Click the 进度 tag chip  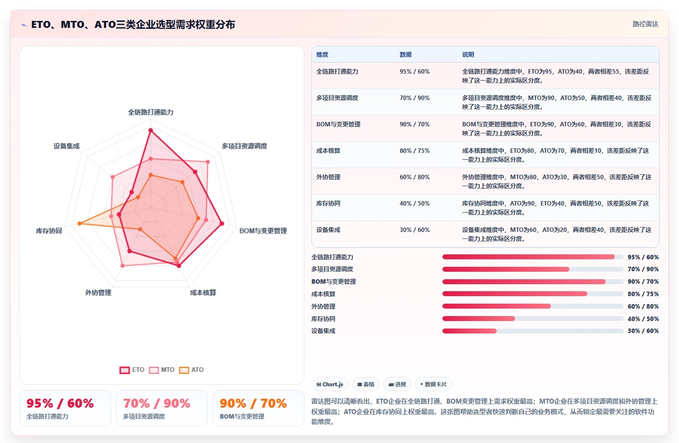pyautogui.click(x=397, y=384)
